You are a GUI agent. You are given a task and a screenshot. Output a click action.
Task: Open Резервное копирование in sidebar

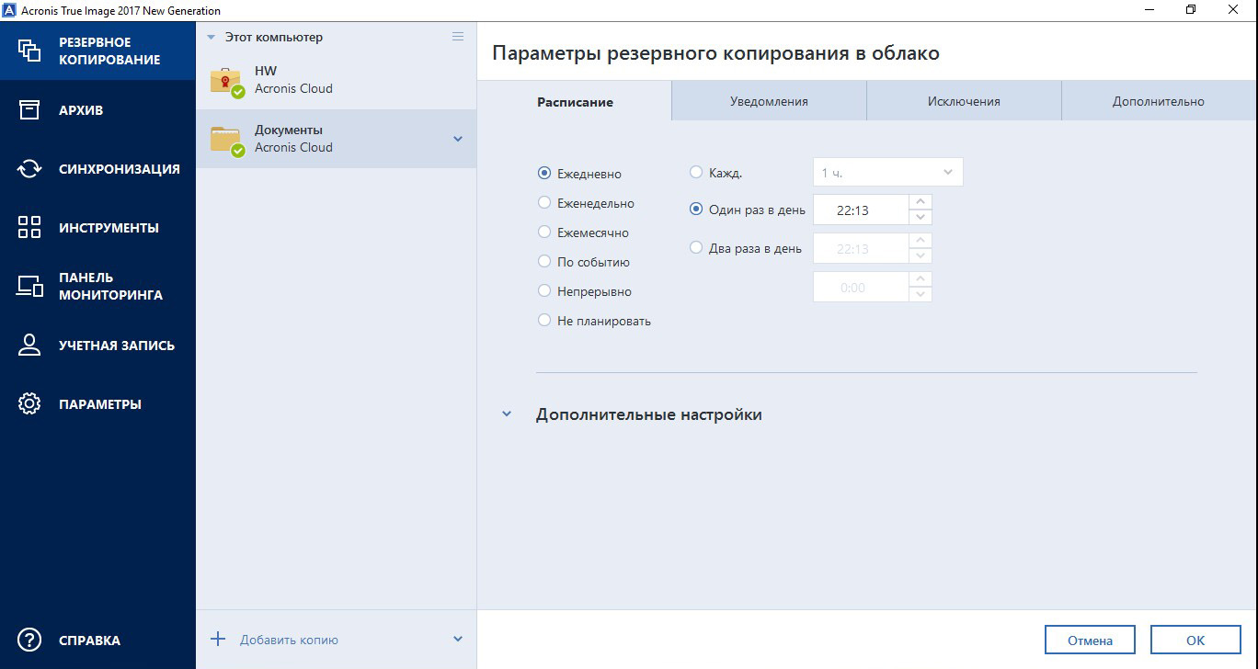[x=97, y=51]
